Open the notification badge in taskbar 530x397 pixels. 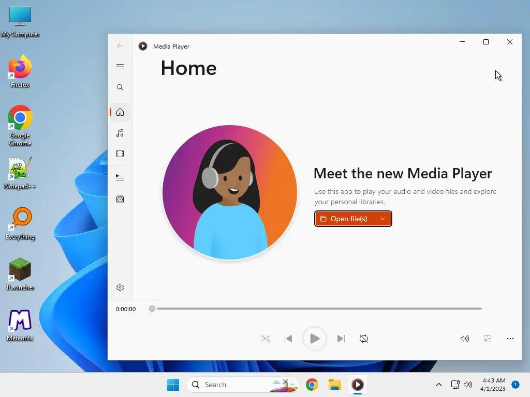516,385
